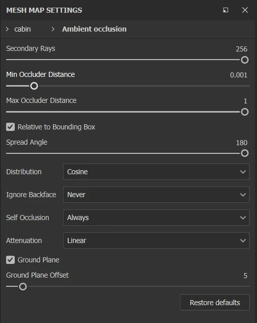Image resolution: width=257 pixels, height=323 pixels.
Task: Open the Self Occlusion dropdown showing Always
Action: [156, 218]
